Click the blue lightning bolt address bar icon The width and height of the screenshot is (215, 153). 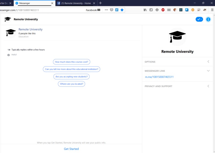click(x=117, y=10)
